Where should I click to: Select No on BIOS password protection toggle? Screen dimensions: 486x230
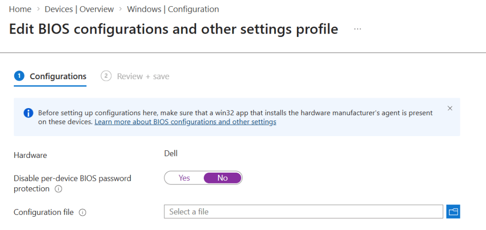[222, 178]
